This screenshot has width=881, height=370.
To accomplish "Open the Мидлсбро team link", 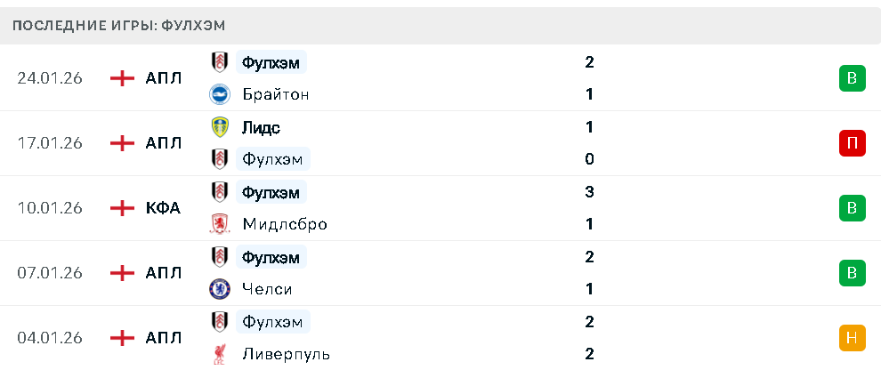I will tap(284, 224).
